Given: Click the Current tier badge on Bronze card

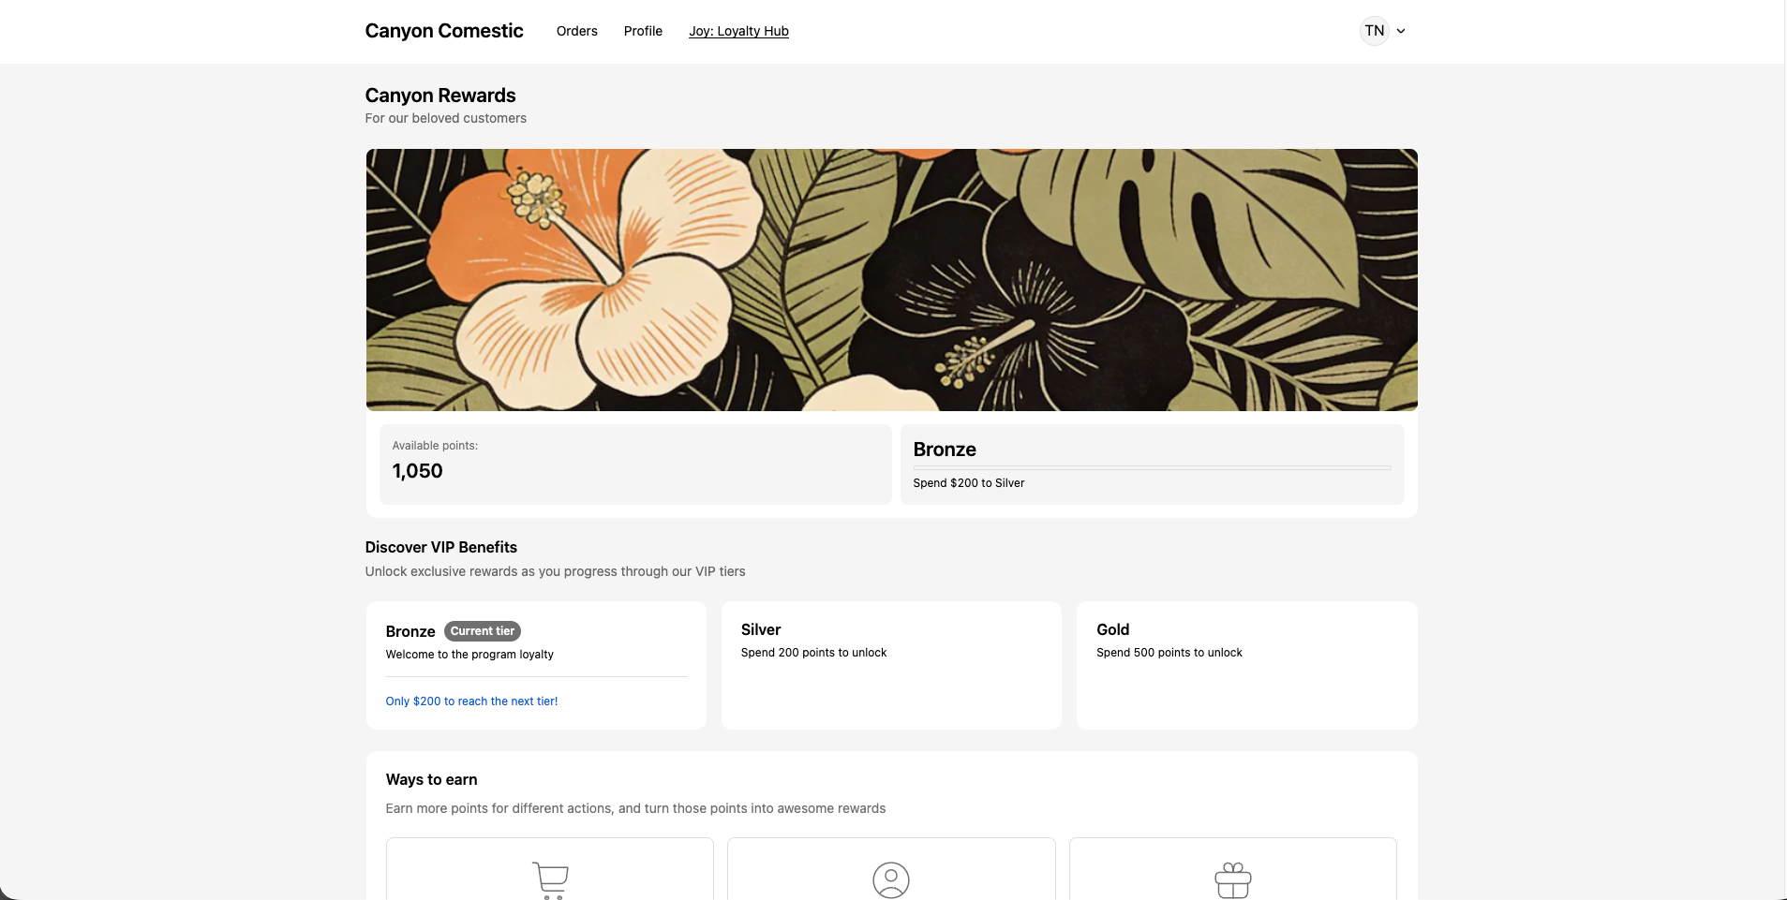Looking at the screenshot, I should click(482, 631).
